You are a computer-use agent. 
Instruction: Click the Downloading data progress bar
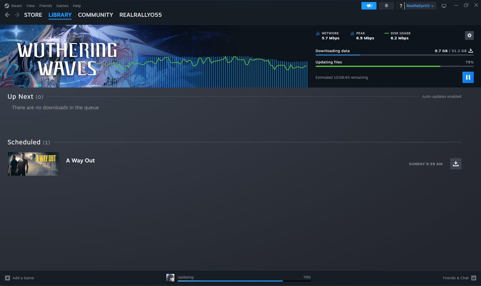click(x=394, y=55)
